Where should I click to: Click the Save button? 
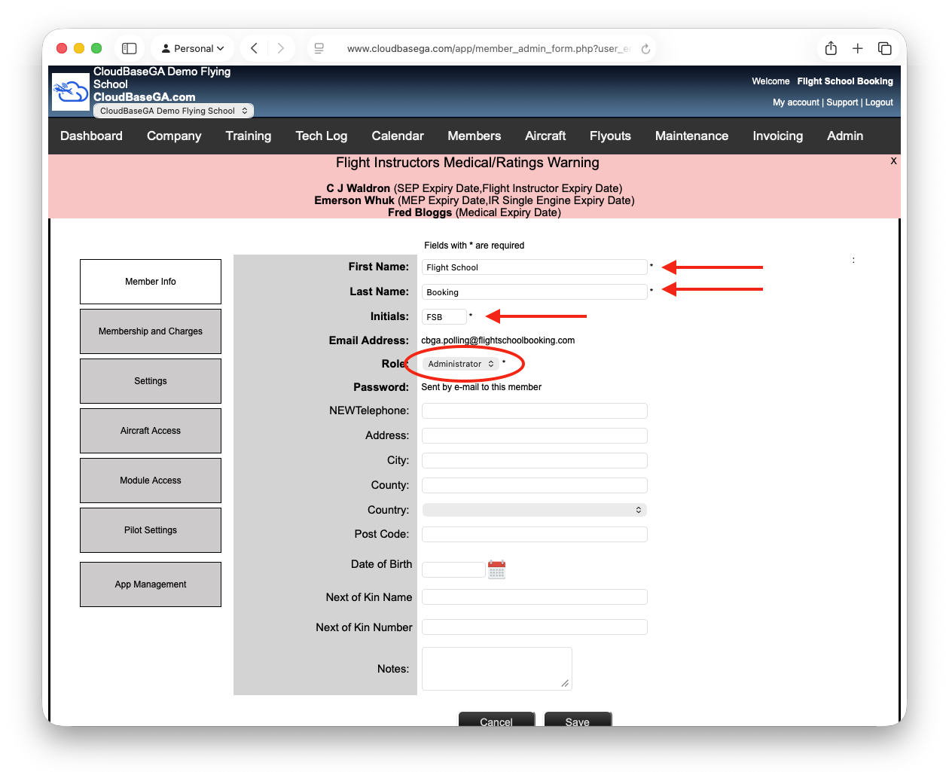578,720
